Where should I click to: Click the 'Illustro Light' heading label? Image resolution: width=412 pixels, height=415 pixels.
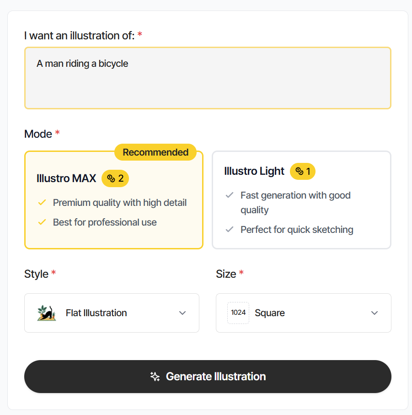click(254, 171)
